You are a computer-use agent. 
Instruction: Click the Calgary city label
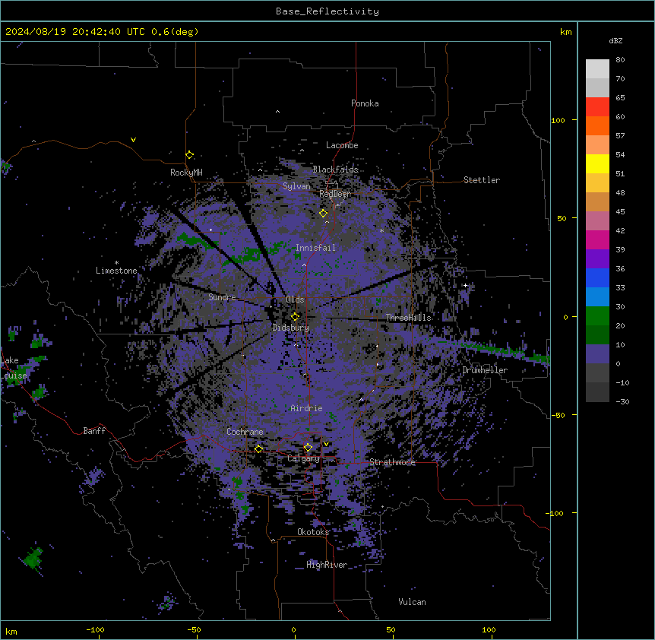[303, 458]
